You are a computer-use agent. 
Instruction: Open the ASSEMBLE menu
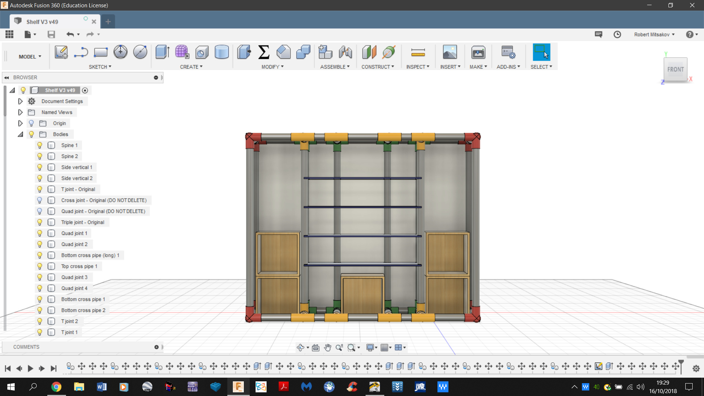tap(335, 67)
